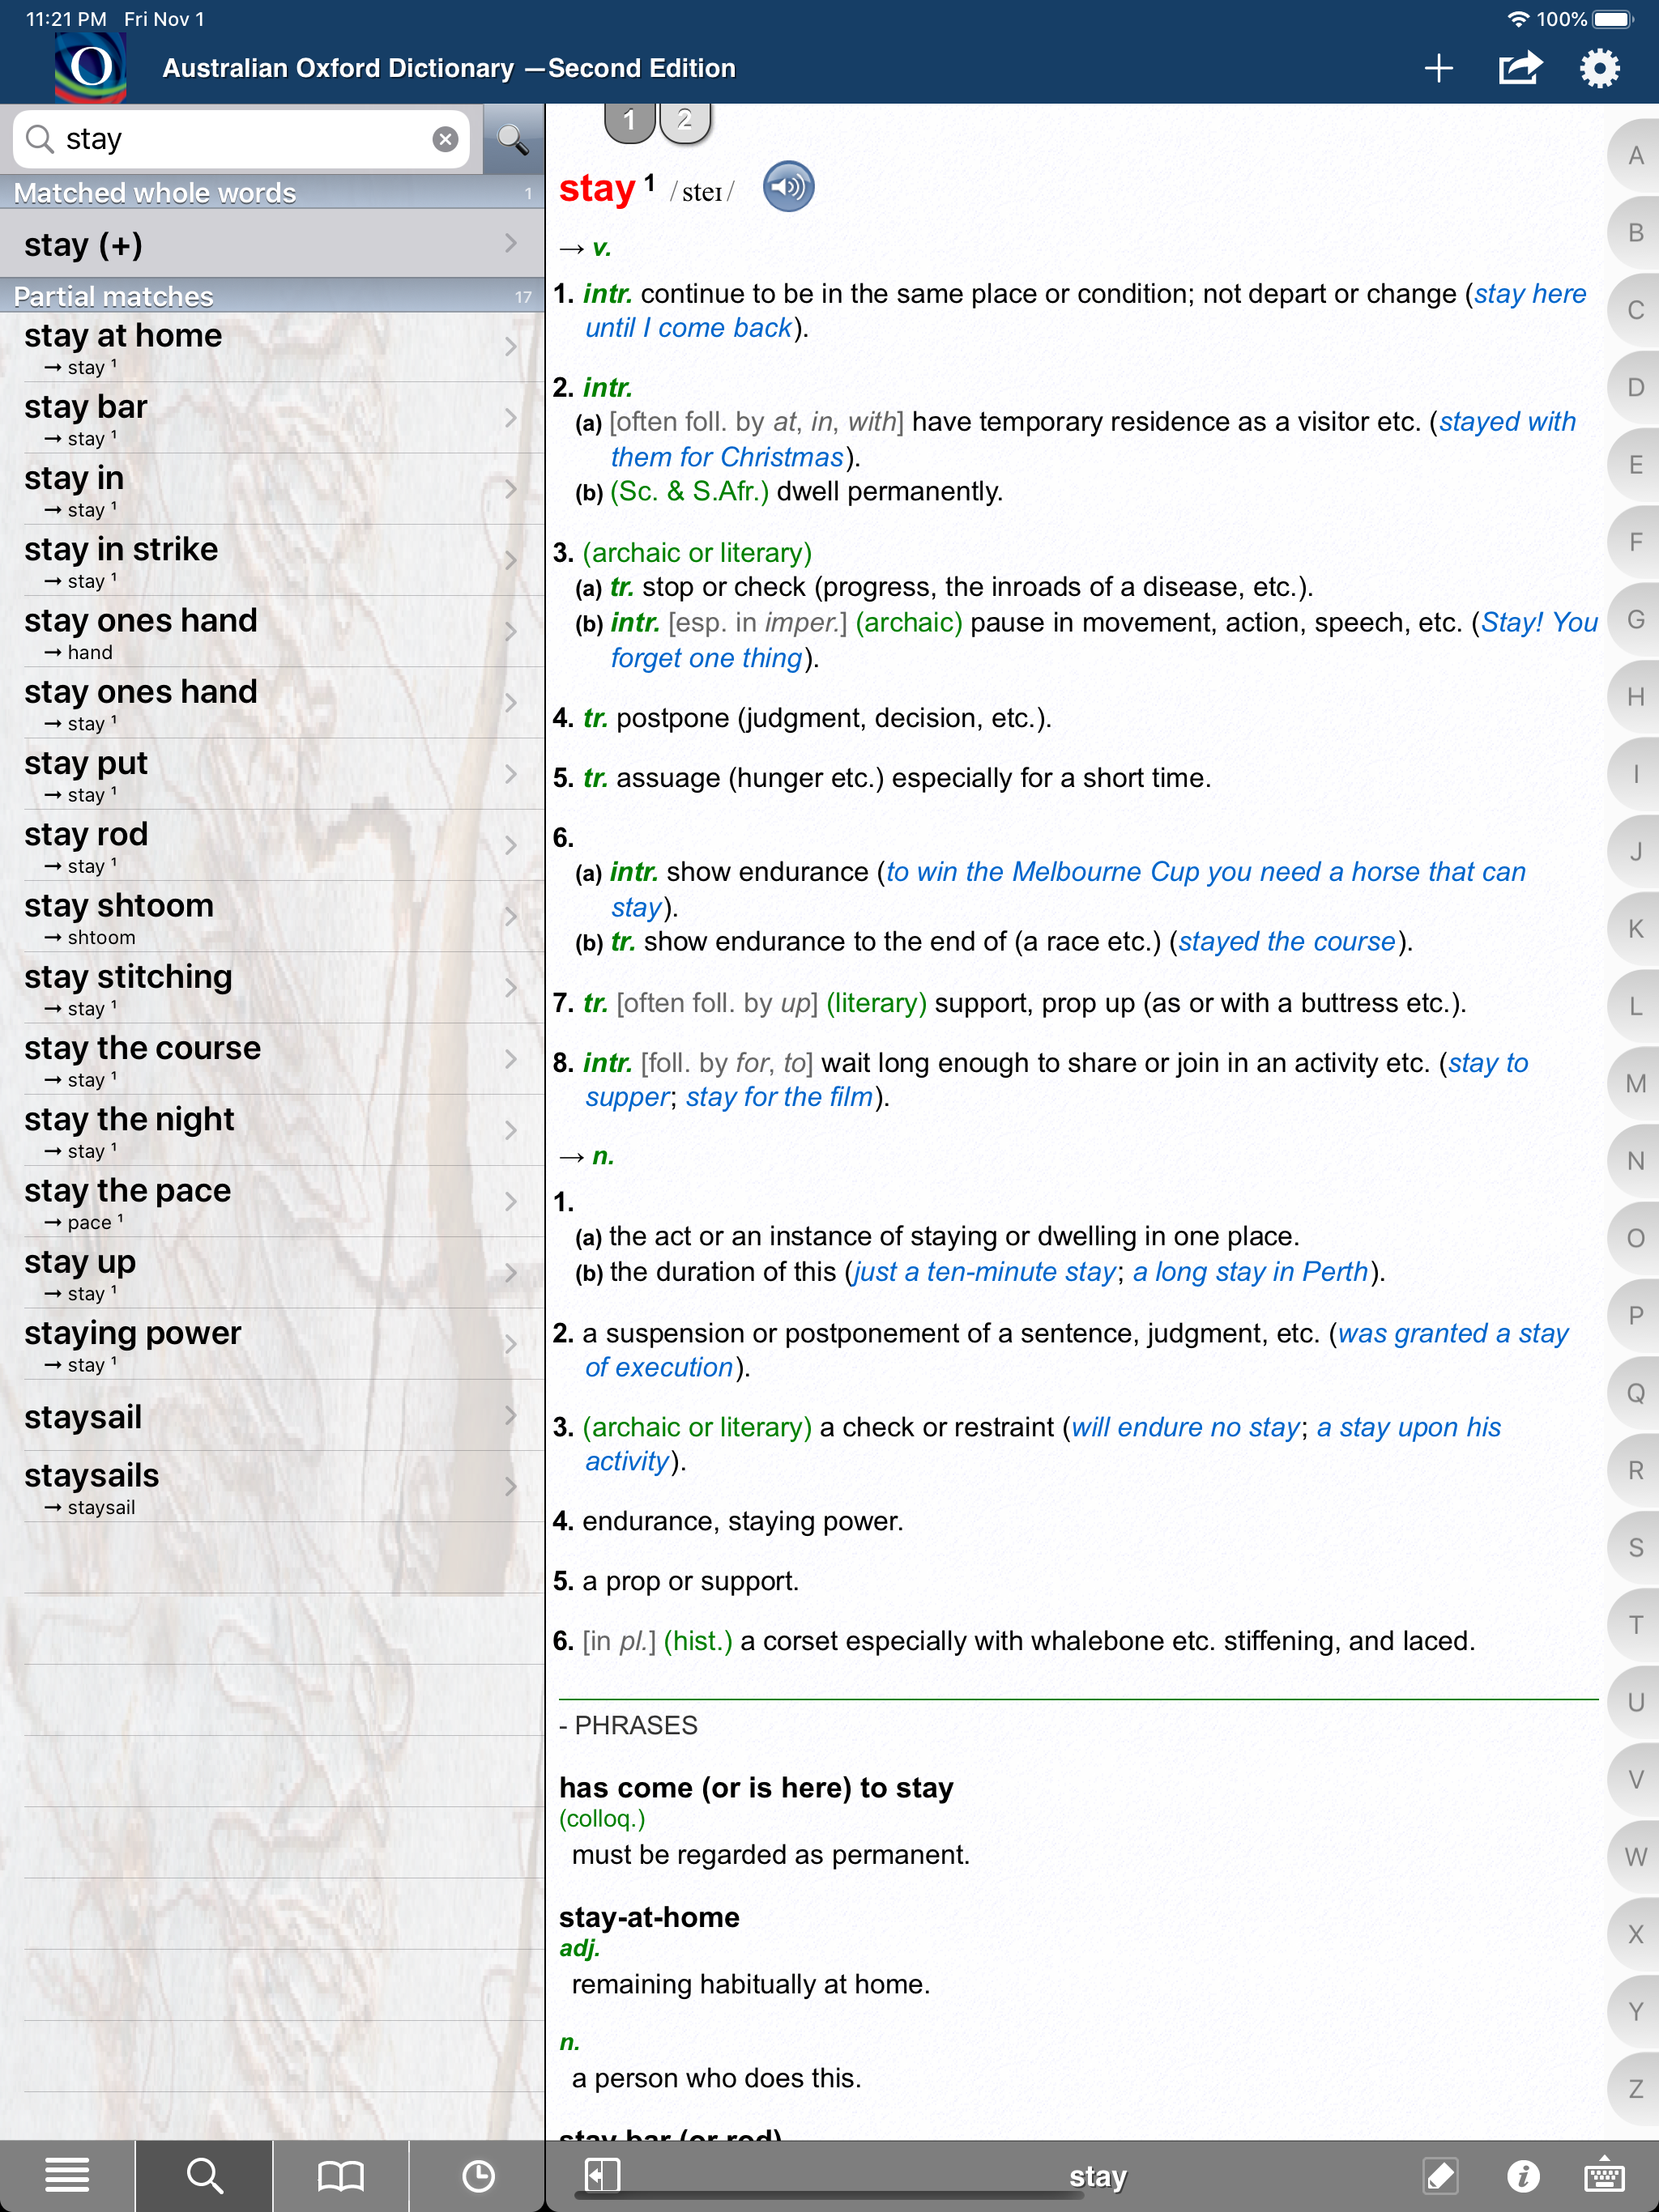The height and width of the screenshot is (2212, 1659).
Task: Select 'stay stitching' entry
Action: pos(272,988)
